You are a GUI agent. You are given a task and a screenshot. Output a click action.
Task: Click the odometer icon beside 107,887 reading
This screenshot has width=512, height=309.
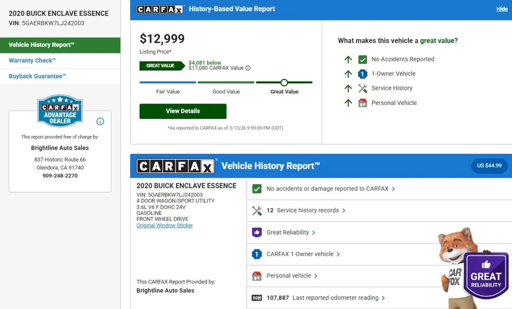257,298
